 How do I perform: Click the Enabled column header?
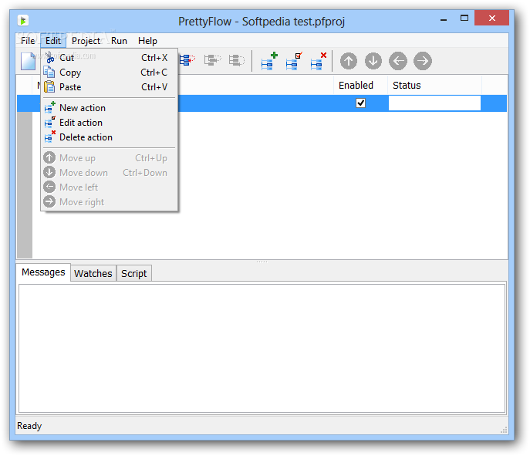click(360, 86)
